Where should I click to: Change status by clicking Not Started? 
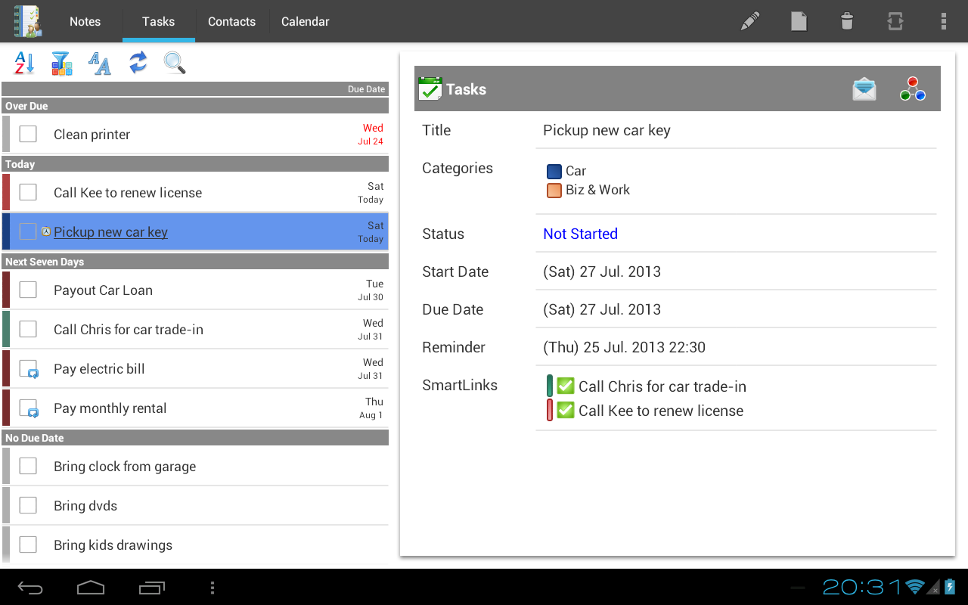[580, 234]
